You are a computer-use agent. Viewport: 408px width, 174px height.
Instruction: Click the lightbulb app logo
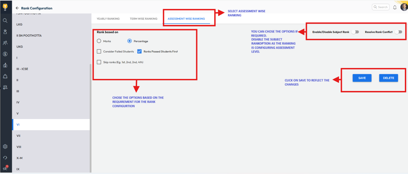point(5,7)
